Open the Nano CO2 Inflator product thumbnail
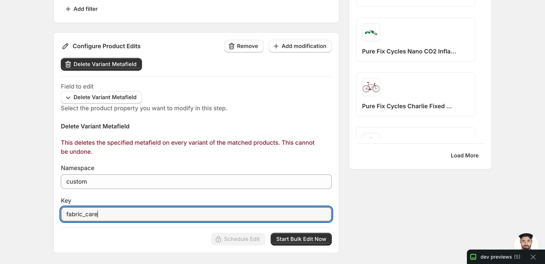Image resolution: width=545 pixels, height=264 pixels. pyautogui.click(x=371, y=33)
